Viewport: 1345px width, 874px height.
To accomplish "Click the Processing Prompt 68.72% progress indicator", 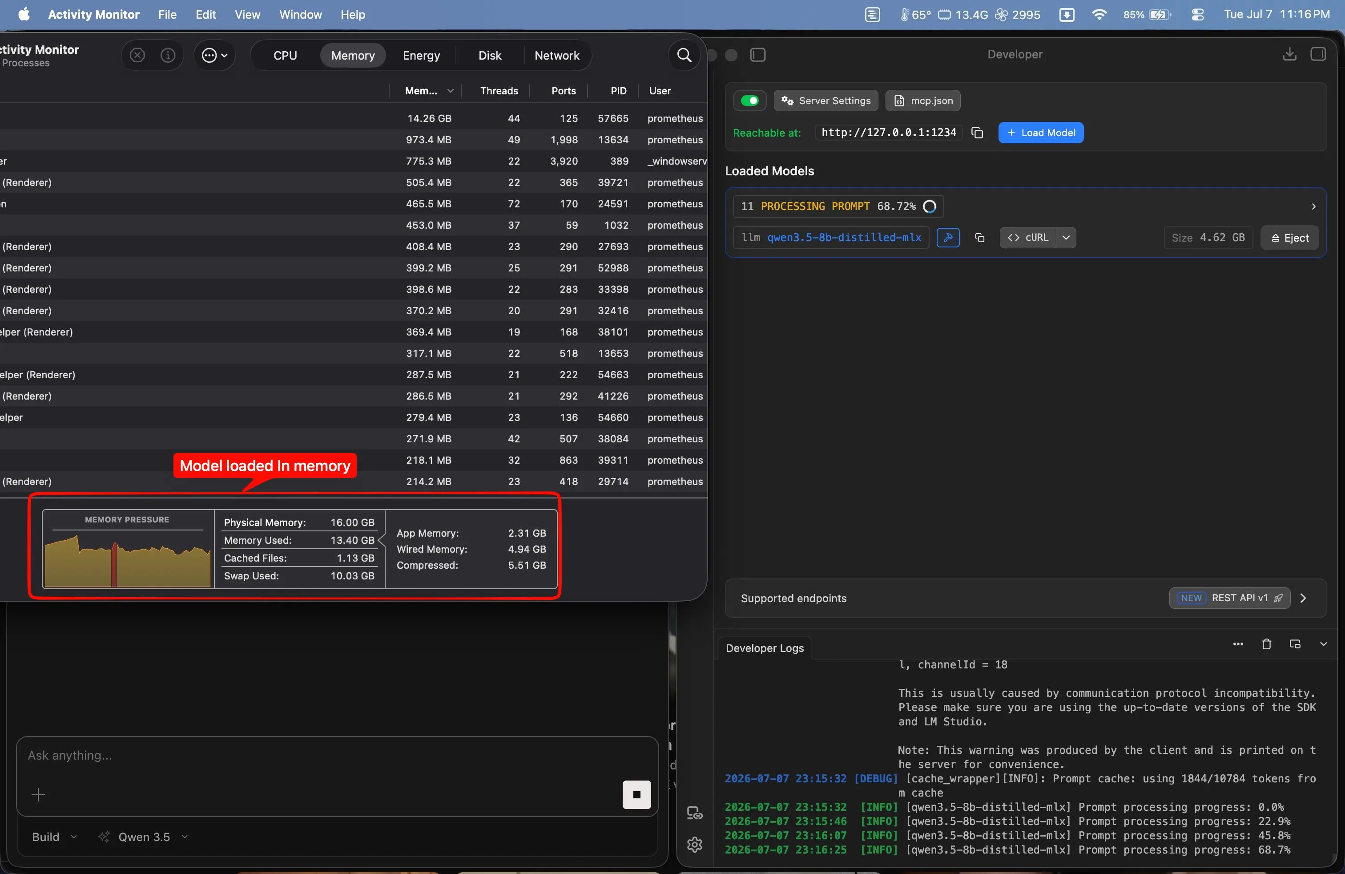I will (838, 207).
